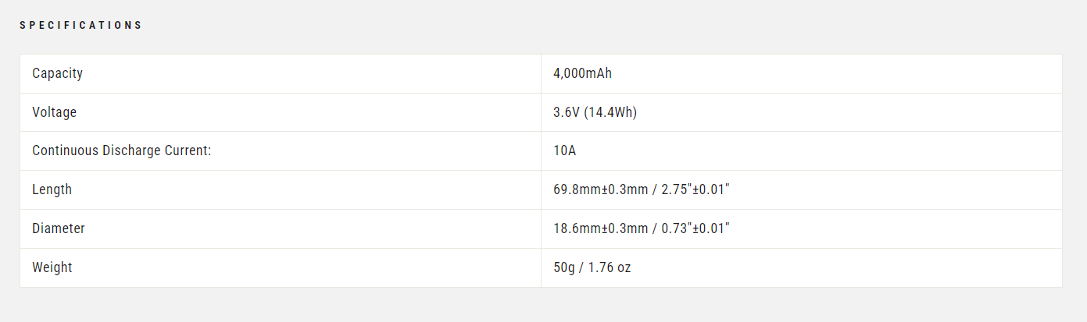Select the Weight label cell
The height and width of the screenshot is (322, 1087).
pyautogui.click(x=281, y=267)
